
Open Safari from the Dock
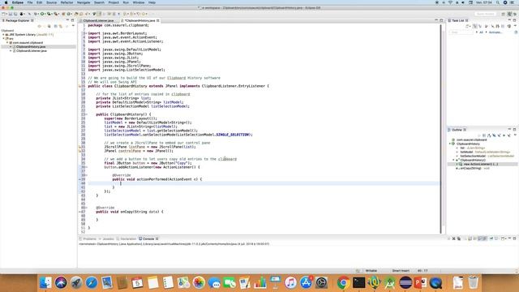click(92, 283)
